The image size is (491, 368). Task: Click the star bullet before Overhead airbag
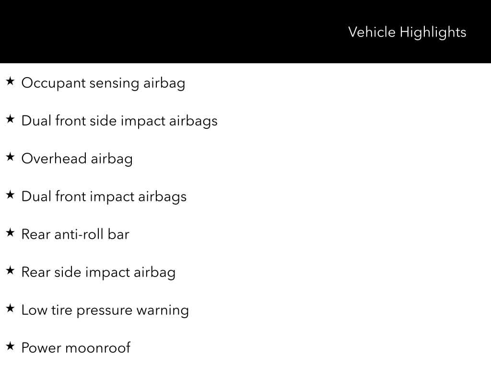pyautogui.click(x=10, y=157)
